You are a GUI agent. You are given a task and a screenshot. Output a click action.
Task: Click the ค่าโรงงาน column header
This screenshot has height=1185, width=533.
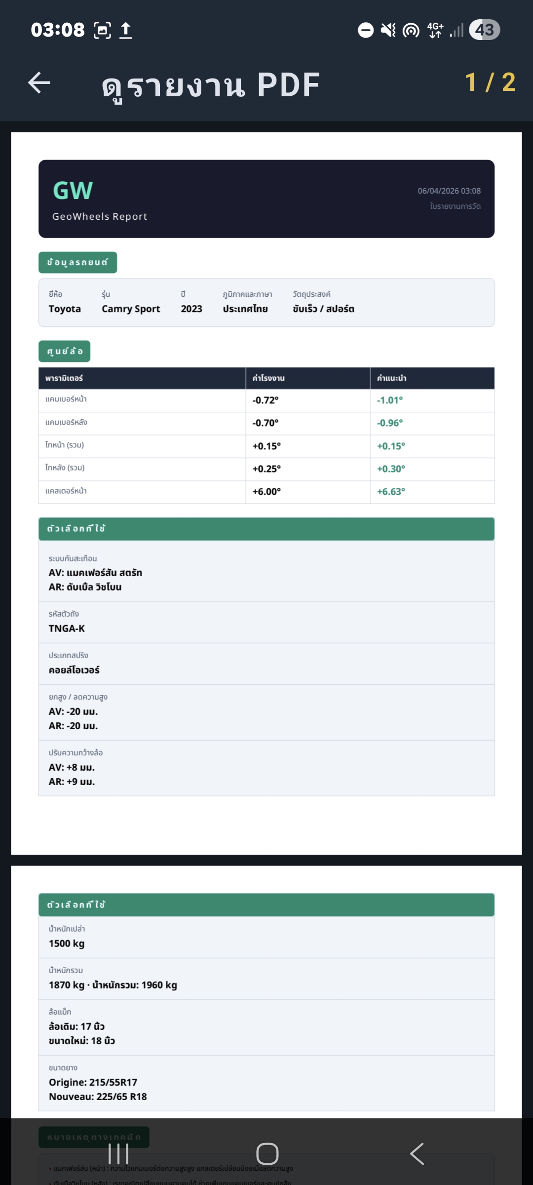pos(268,378)
